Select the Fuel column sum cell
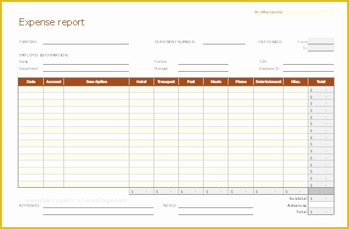The image size is (349, 229). (x=191, y=192)
